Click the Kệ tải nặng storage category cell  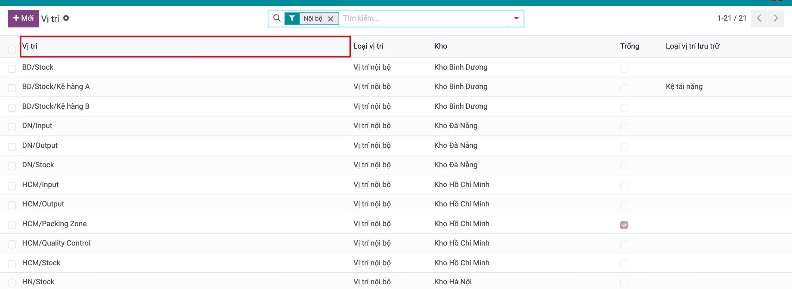684,86
